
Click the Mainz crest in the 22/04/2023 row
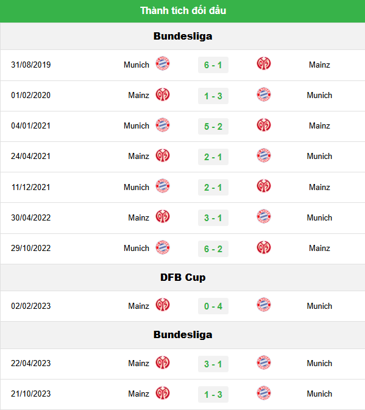(163, 362)
